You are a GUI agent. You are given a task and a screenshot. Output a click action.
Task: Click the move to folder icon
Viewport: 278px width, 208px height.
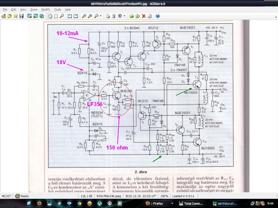click(138, 16)
